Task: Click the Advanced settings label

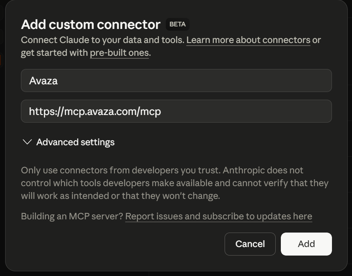Action: point(75,142)
